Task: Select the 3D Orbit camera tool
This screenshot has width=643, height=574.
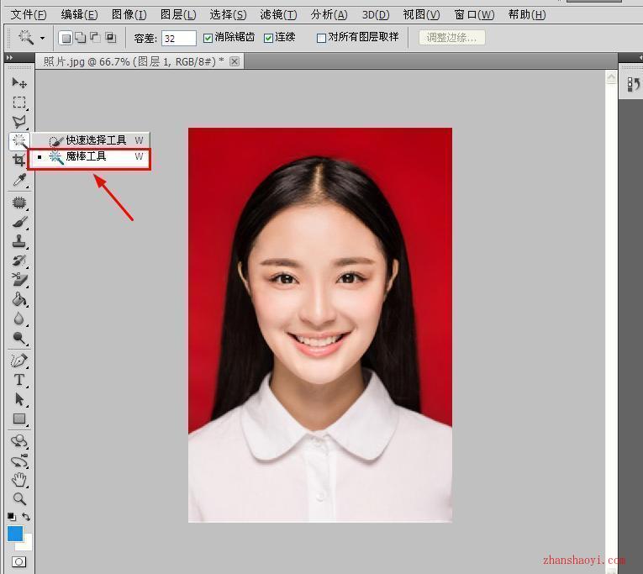Action: 18,461
